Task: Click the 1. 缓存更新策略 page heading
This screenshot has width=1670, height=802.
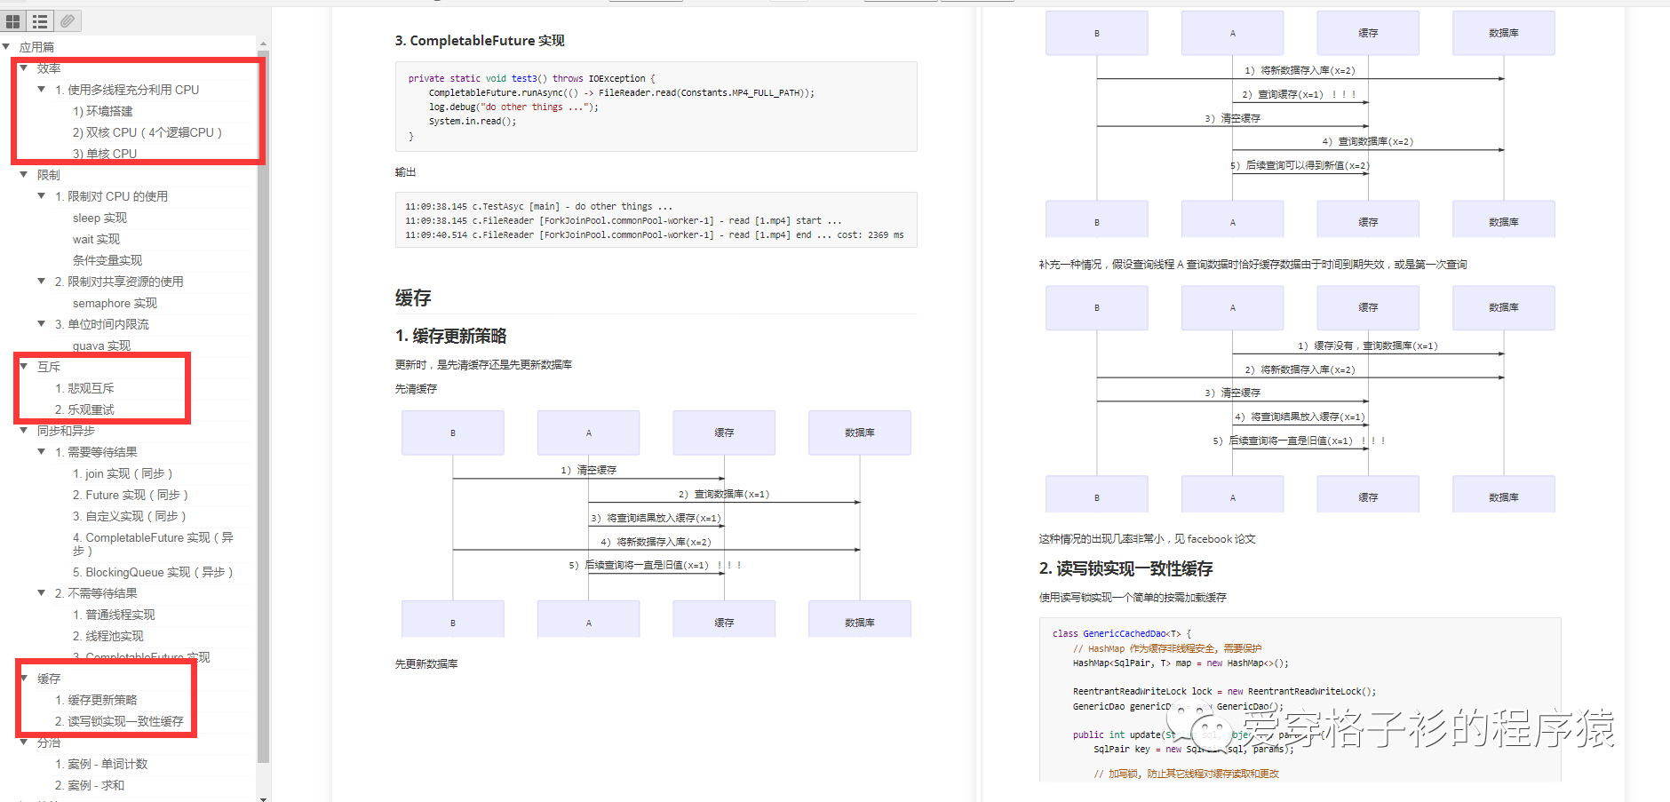Action: pyautogui.click(x=451, y=337)
